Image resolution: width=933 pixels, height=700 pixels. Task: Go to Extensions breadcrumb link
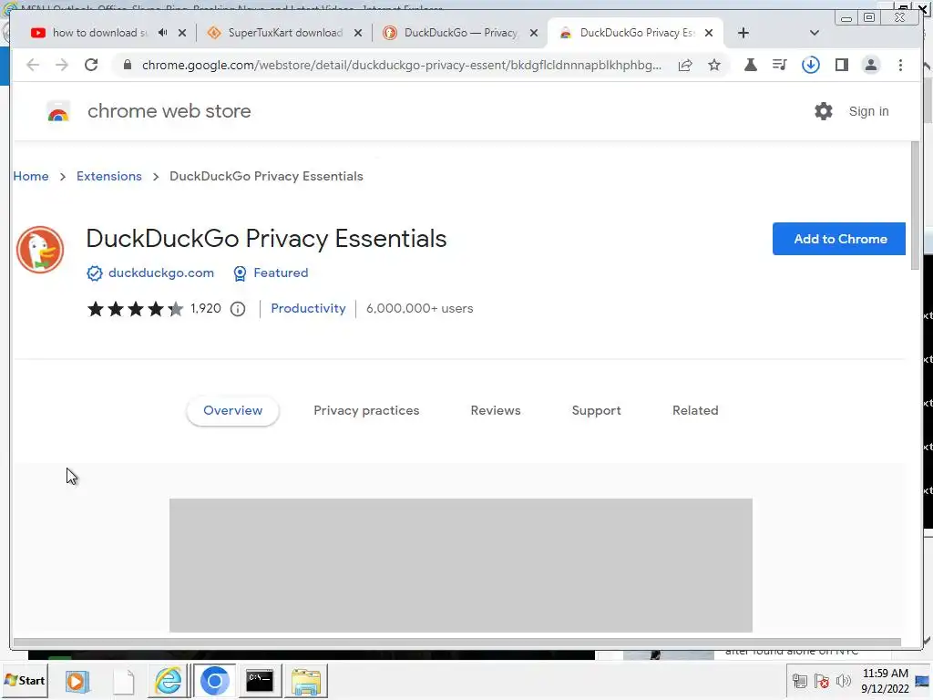pyautogui.click(x=109, y=176)
